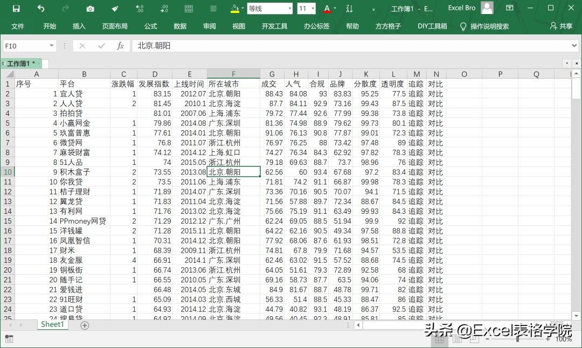
Task: Click the camera snapshot icon
Action: coord(90,9)
